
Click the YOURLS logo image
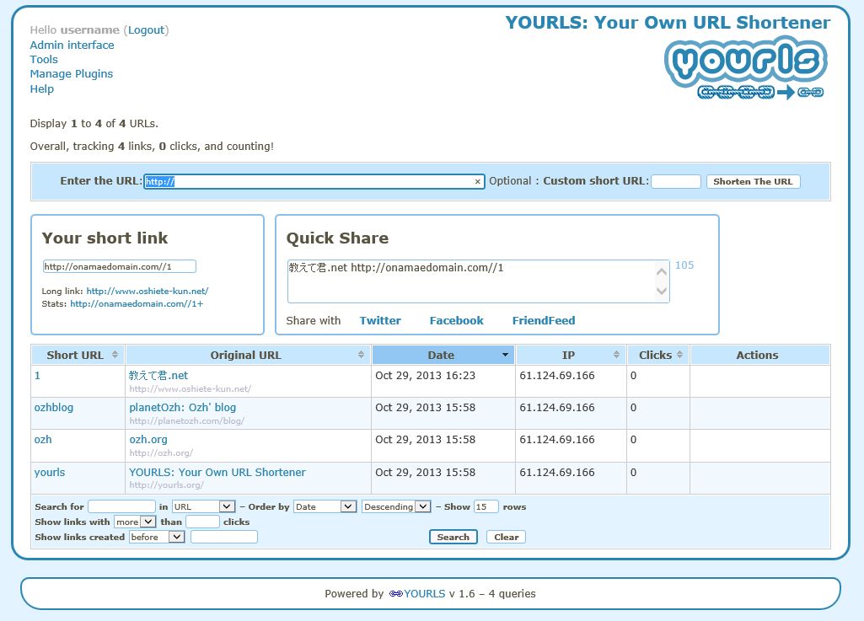coord(746,68)
